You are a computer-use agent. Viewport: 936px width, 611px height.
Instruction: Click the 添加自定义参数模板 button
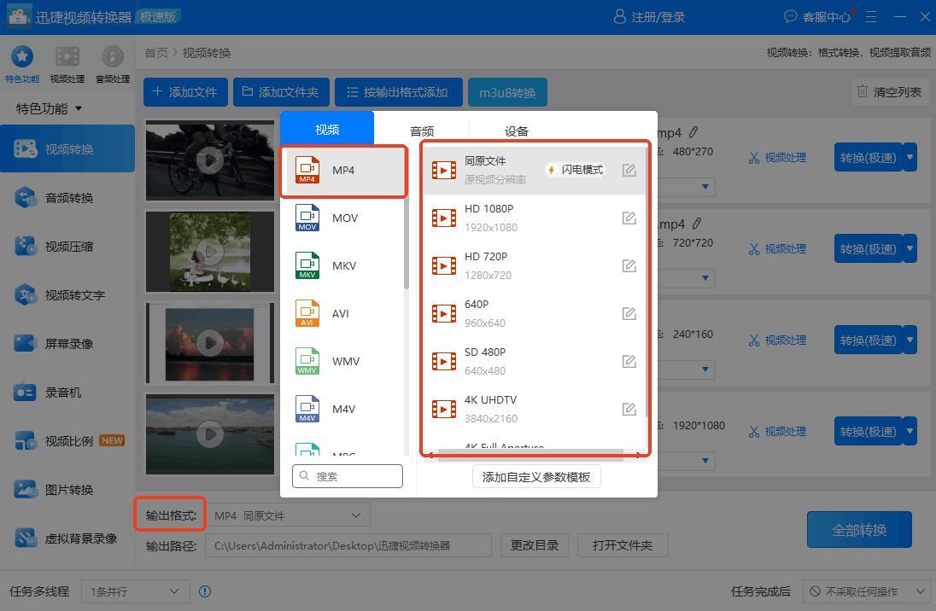(x=536, y=477)
